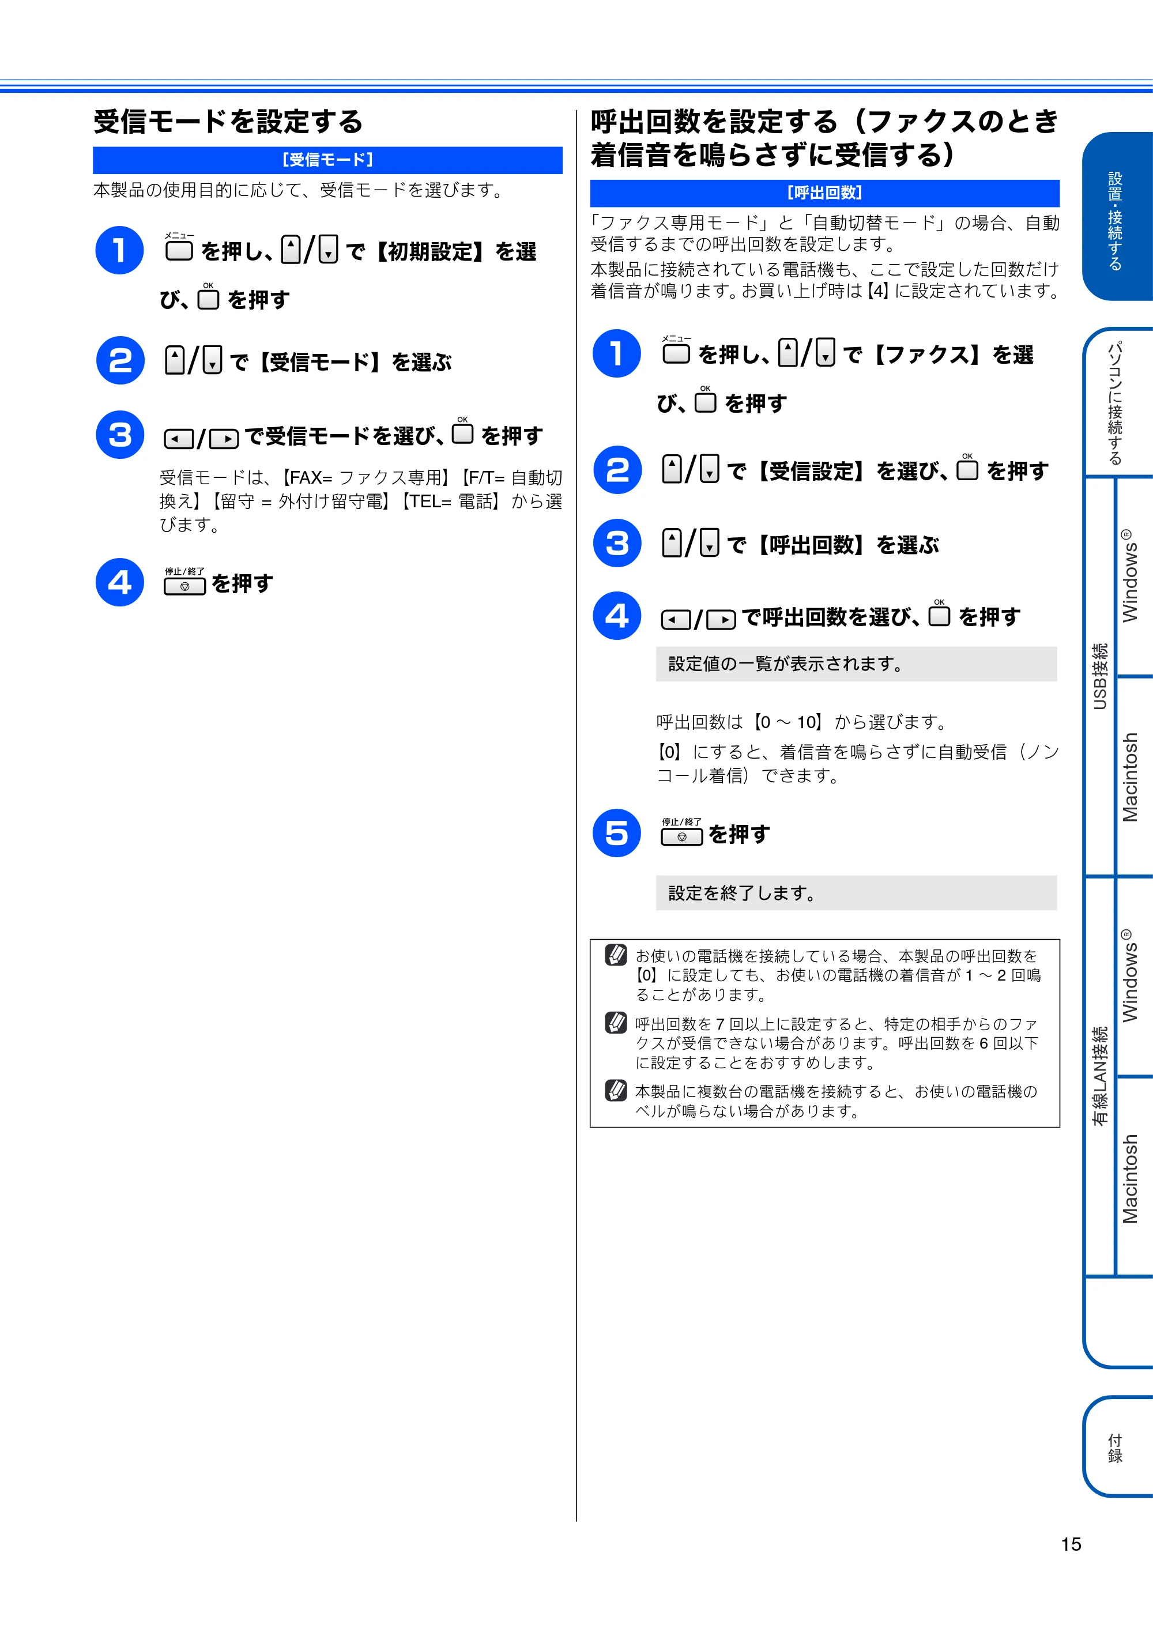Click the left-arrow key icon before で呼出回数を選び
This screenshot has width=1153, height=1632.
point(675,620)
